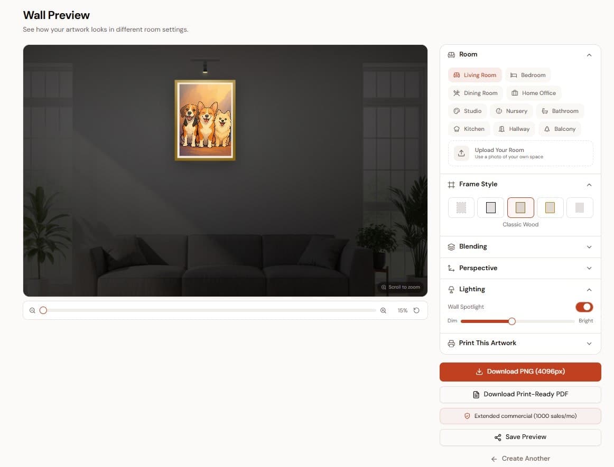Switch room setting to Nursery

[511, 111]
